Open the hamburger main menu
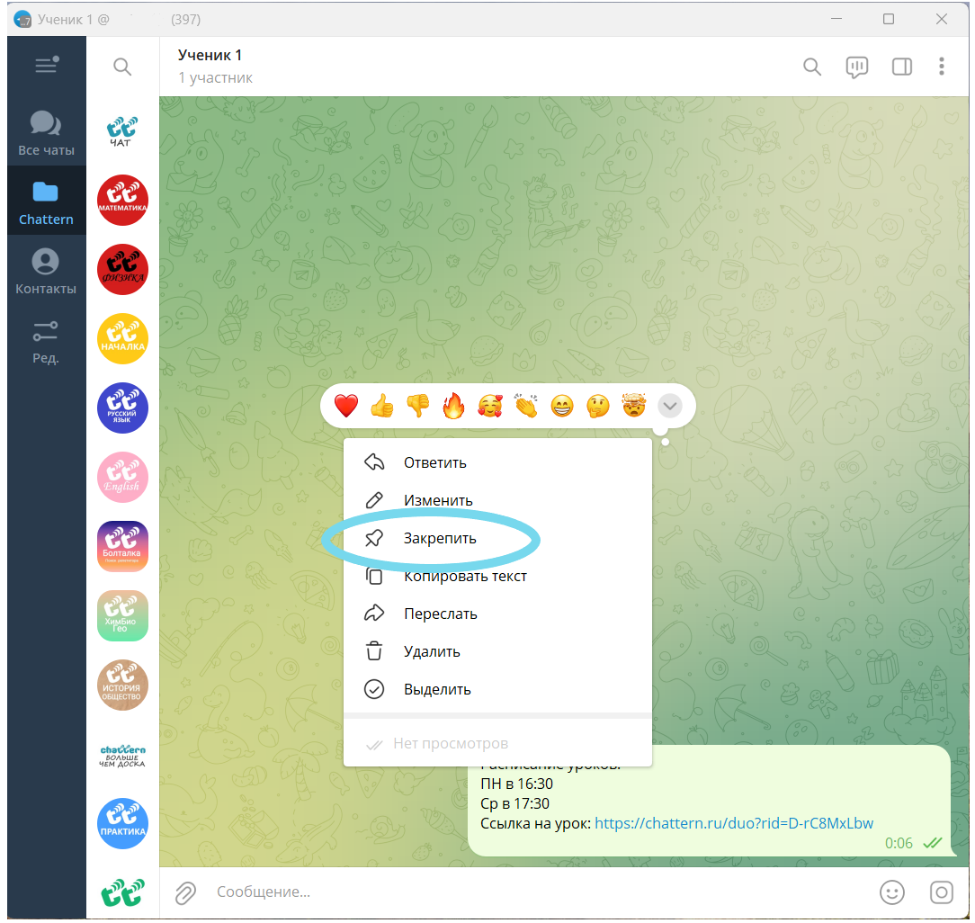 click(46, 66)
